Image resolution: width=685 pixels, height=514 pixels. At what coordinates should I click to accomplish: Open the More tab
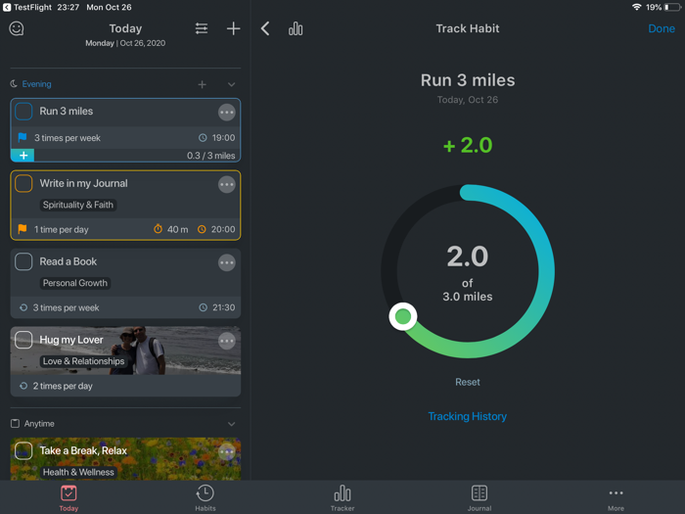(x=616, y=498)
